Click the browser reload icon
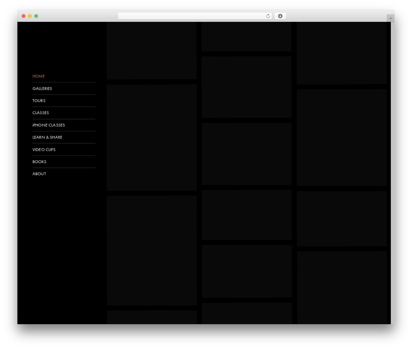The width and height of the screenshot is (412, 349). pos(268,16)
